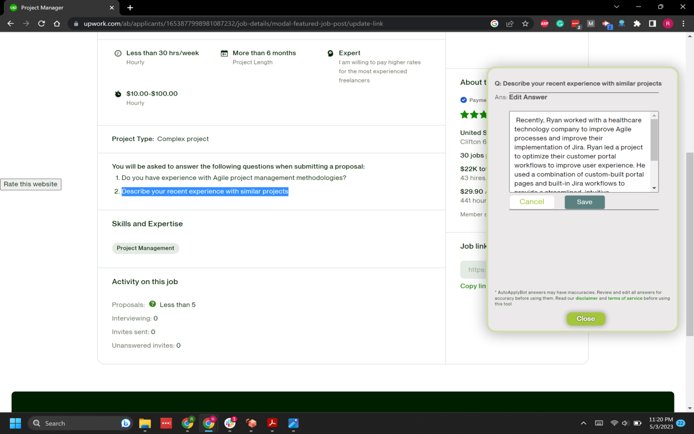Expand the tab search chevron in title bar
Viewport: 694px width, 434px height.
click(617, 8)
